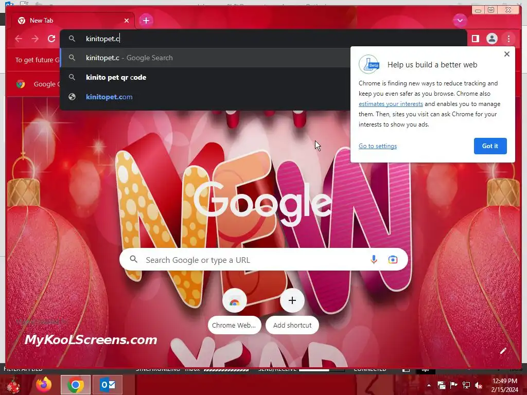
Task: Select the New Tab tab
Action: (x=73, y=21)
